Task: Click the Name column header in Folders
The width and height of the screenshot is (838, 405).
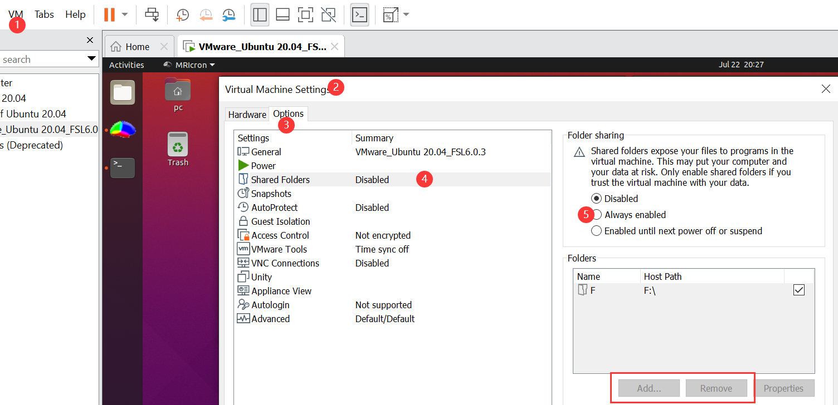Action: tap(607, 276)
